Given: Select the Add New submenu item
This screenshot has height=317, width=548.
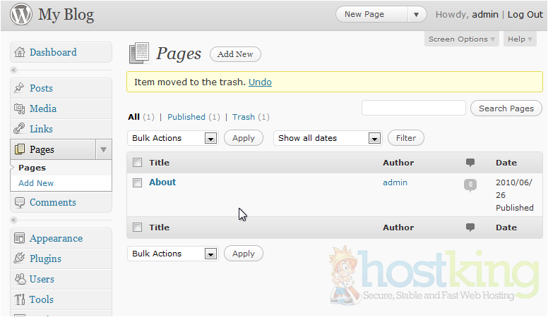Looking at the screenshot, I should (x=36, y=183).
